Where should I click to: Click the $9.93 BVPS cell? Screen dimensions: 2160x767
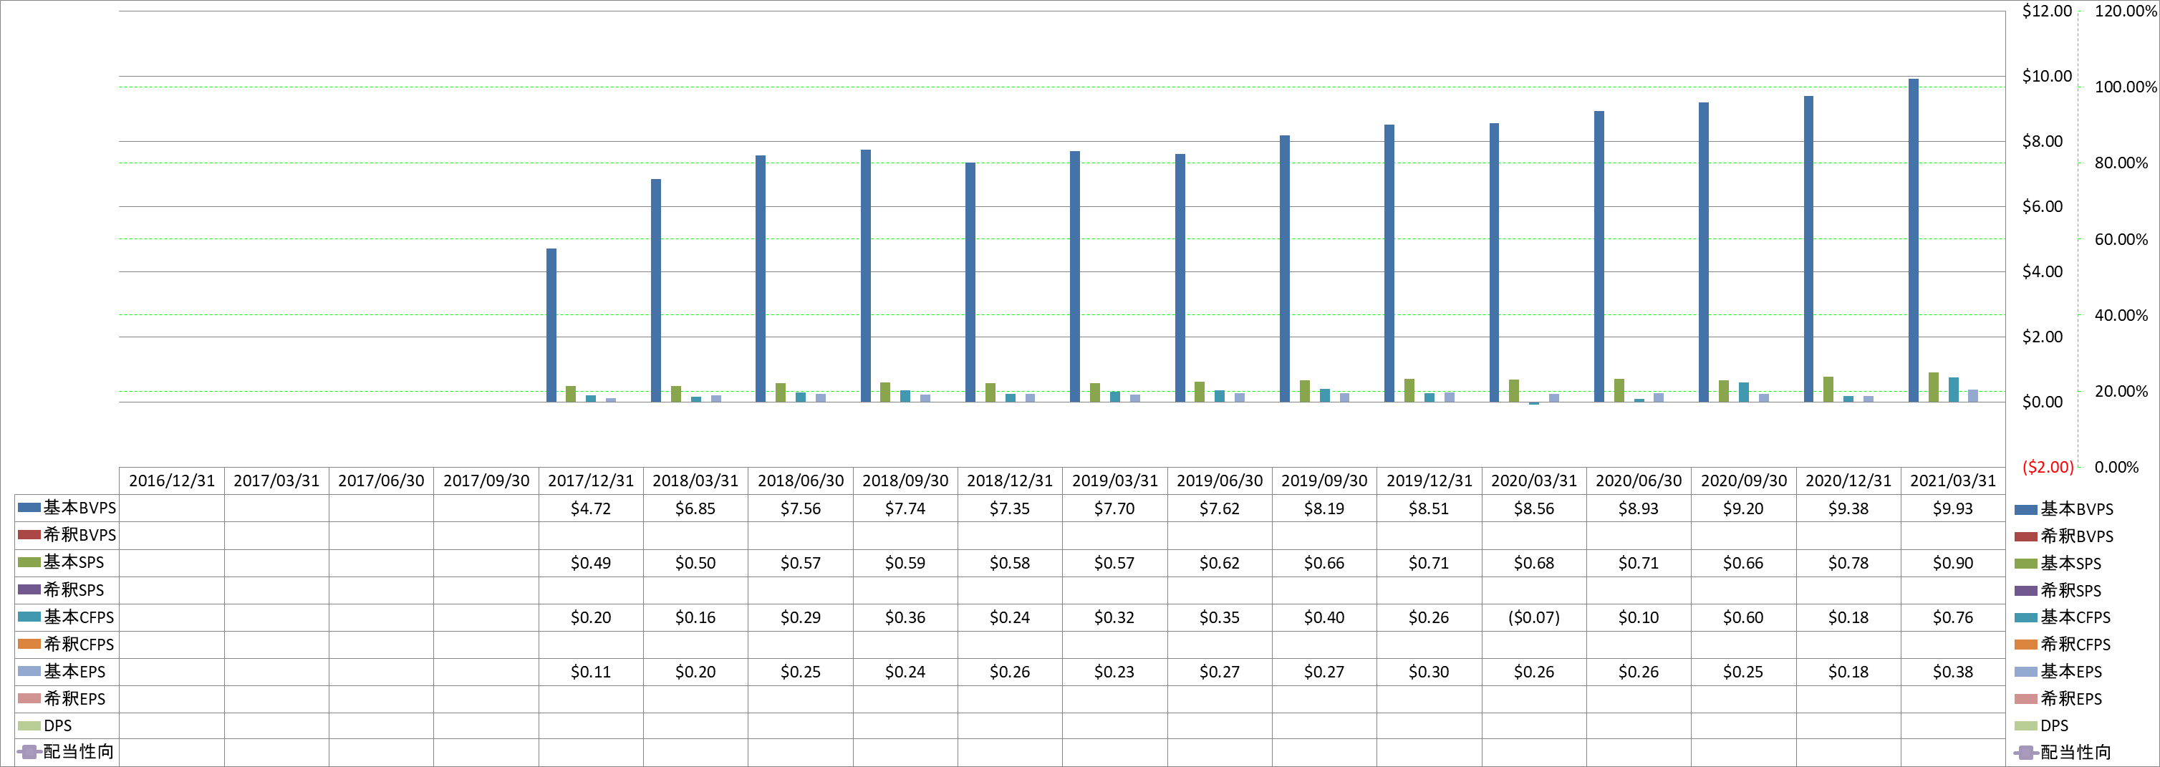coord(1953,508)
